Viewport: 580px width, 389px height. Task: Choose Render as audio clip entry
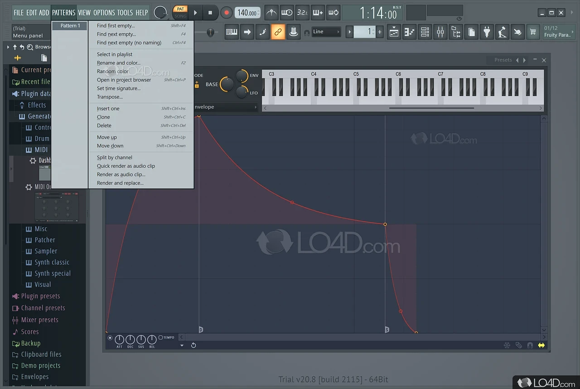[141, 175]
